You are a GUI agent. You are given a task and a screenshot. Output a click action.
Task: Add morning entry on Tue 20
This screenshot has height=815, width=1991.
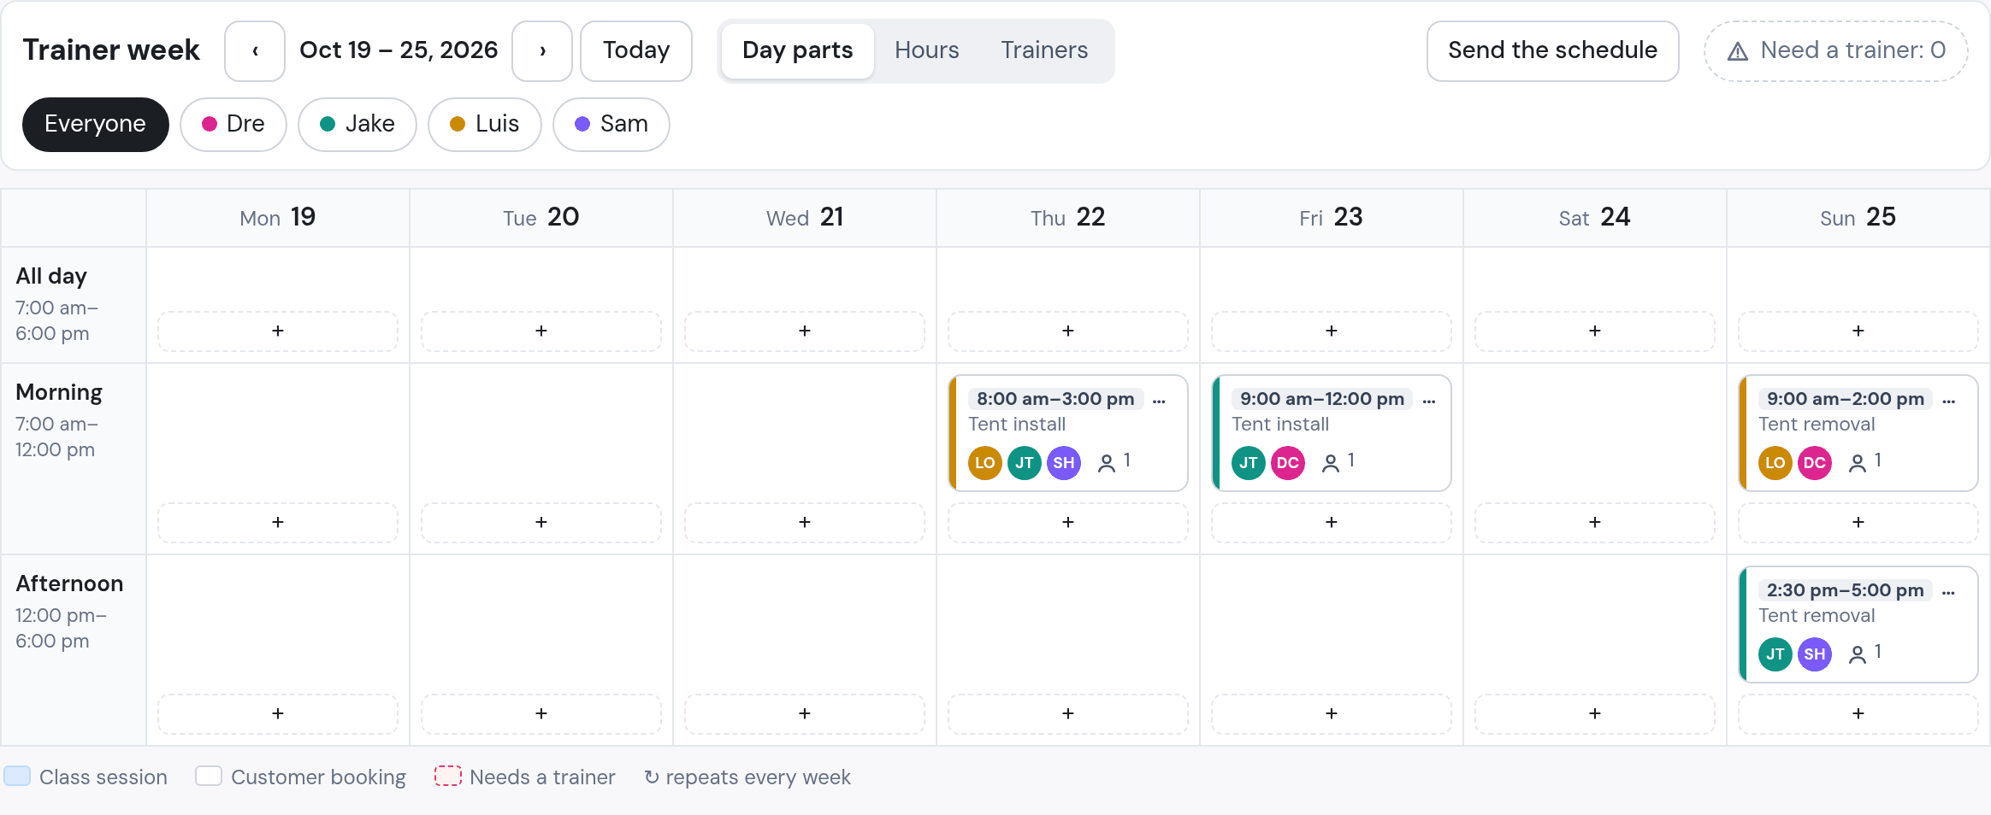point(541,522)
